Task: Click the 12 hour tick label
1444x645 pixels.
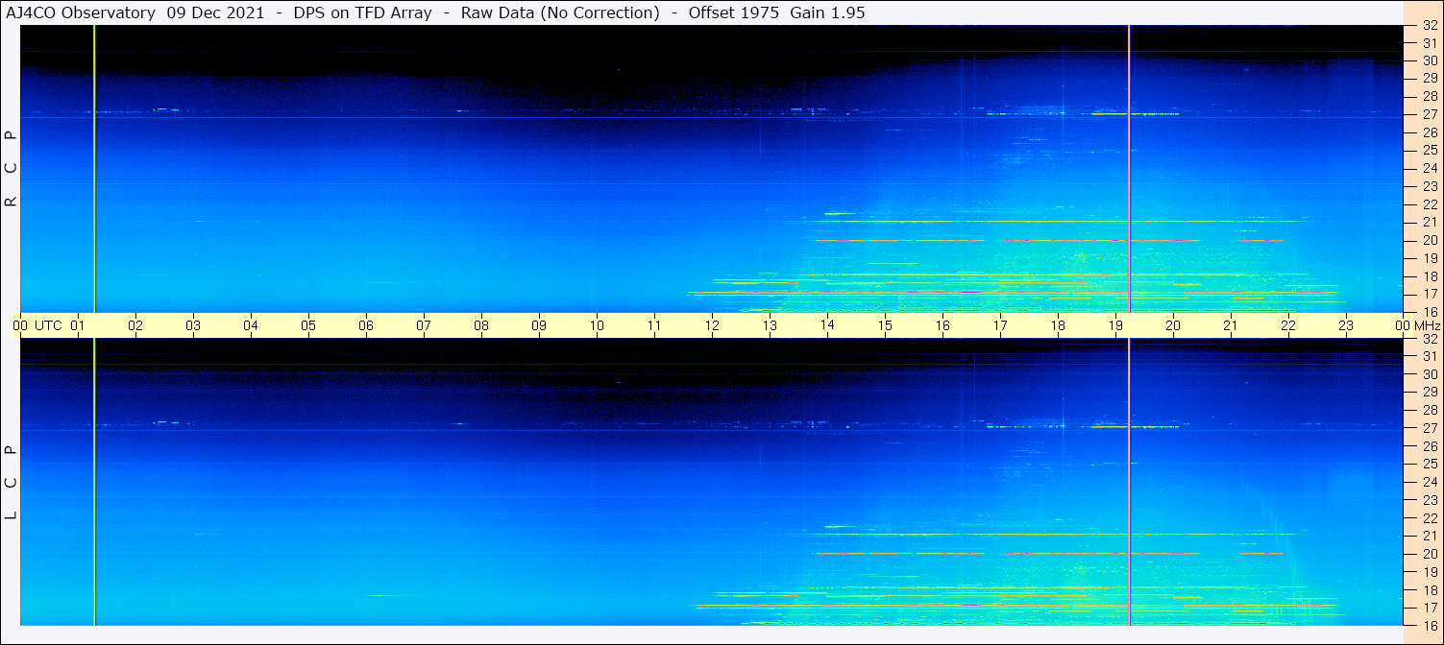Action: click(712, 325)
